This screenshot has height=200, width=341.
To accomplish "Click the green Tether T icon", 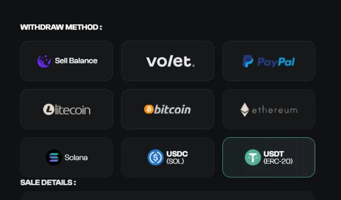I will 253,157.
